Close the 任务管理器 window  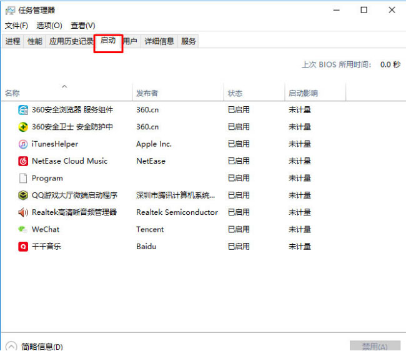[x=392, y=10]
